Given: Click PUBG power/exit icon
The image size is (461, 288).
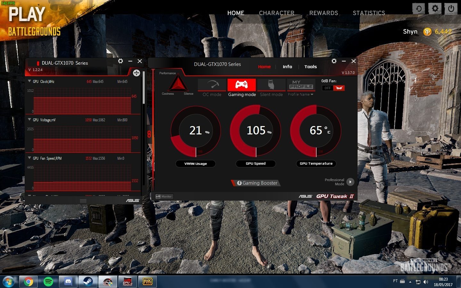Looking at the screenshot, I should tap(451, 9).
